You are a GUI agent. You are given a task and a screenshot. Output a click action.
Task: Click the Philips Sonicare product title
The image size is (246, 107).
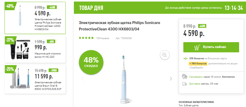tap(119, 26)
